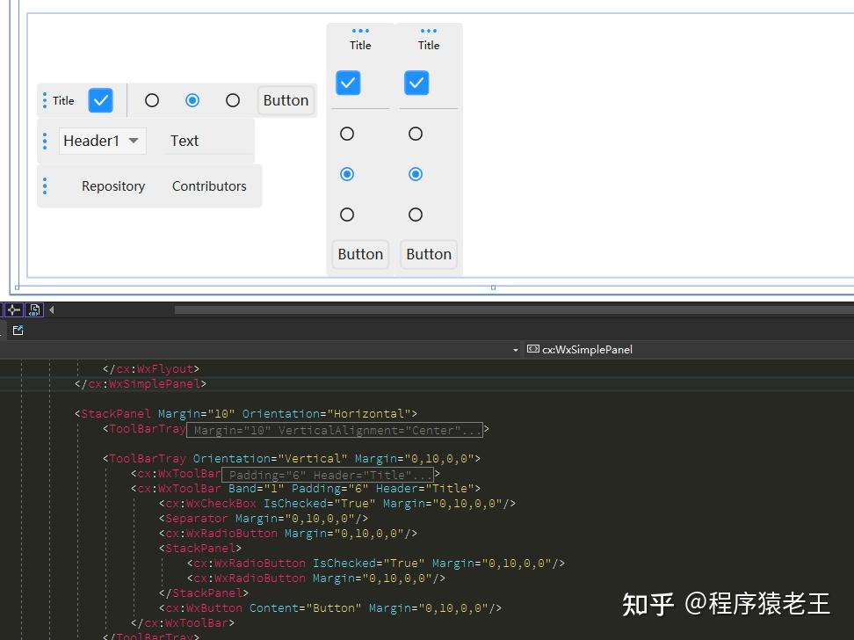Click the closing cx:WxToolBar tag line
Screen dimensions: 854x640
click(x=183, y=622)
